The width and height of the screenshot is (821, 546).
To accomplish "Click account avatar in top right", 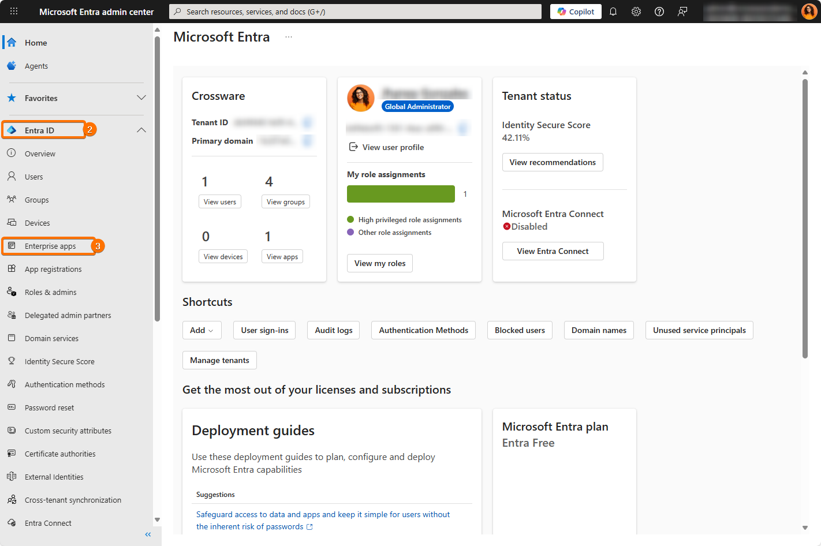I will click(809, 12).
